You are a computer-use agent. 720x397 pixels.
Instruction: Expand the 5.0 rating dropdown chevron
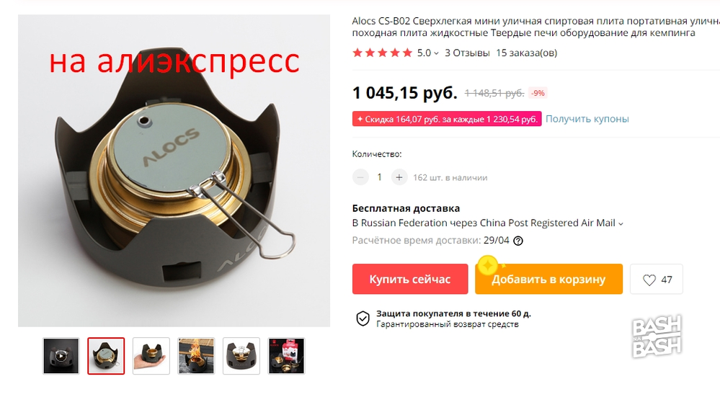pyautogui.click(x=436, y=53)
